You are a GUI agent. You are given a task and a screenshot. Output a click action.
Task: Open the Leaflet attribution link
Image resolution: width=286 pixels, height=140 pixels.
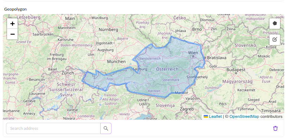point(215,116)
